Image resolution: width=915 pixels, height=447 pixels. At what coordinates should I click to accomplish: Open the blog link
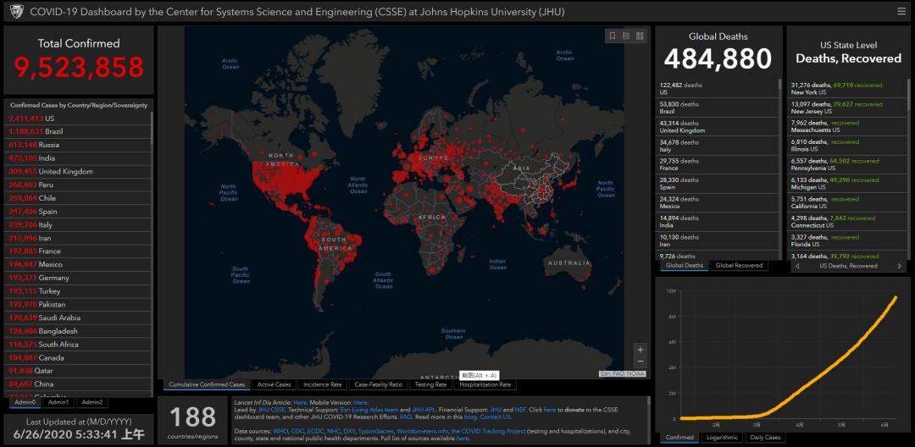coord(469,417)
